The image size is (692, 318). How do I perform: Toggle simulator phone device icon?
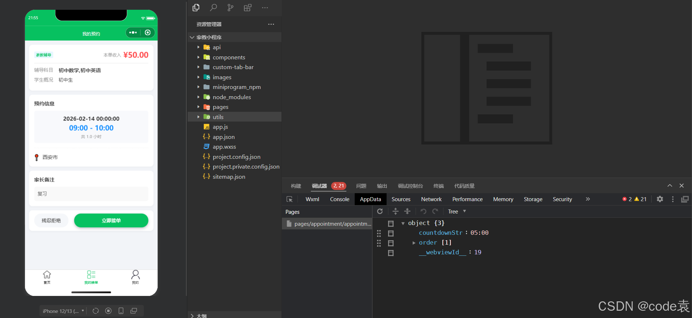(x=121, y=311)
